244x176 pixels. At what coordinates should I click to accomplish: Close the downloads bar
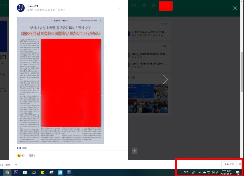pos(240,164)
